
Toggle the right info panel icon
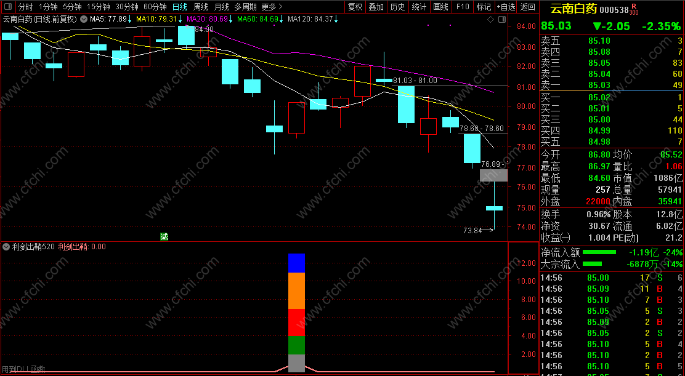503,19
